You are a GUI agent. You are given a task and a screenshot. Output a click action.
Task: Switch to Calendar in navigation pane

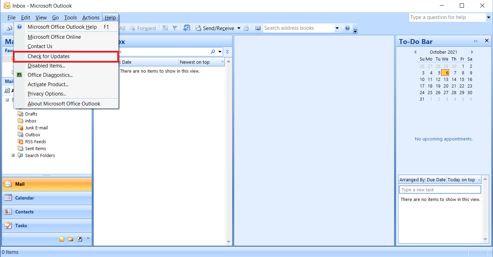(x=24, y=198)
